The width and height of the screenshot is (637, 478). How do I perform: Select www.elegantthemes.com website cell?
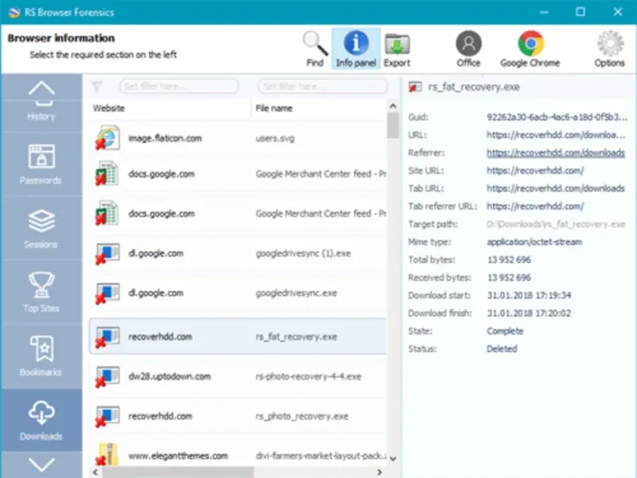(178, 456)
